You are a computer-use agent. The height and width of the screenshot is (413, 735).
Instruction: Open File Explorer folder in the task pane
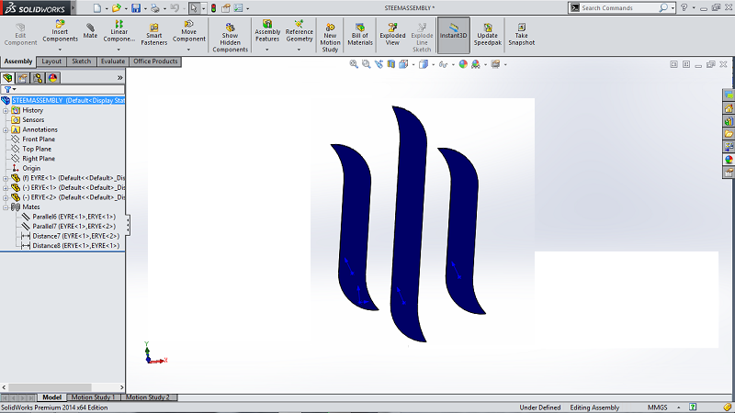coord(729,134)
